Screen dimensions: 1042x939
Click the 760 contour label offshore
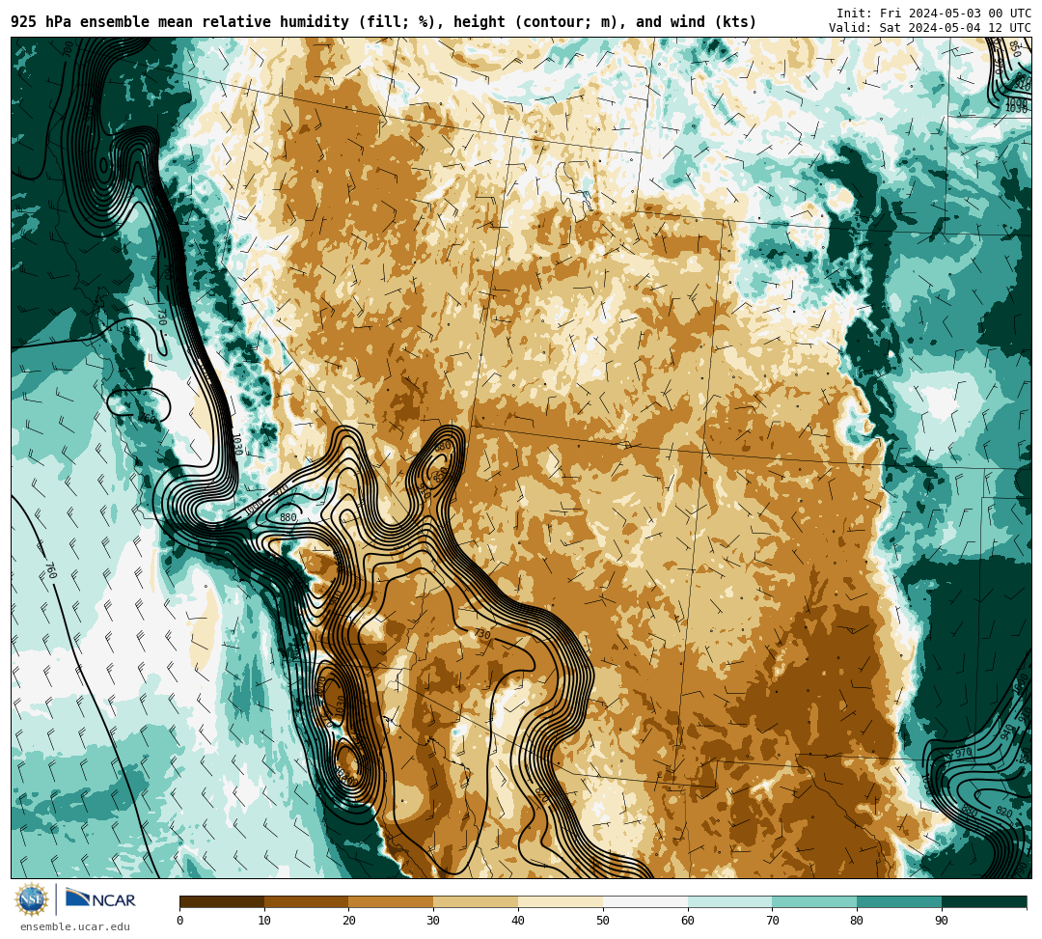coord(50,570)
